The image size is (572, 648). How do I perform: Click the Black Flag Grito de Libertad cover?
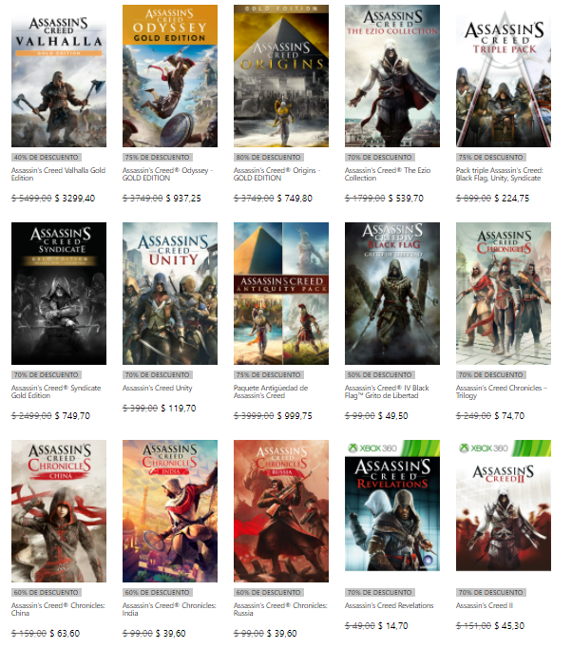(x=392, y=294)
